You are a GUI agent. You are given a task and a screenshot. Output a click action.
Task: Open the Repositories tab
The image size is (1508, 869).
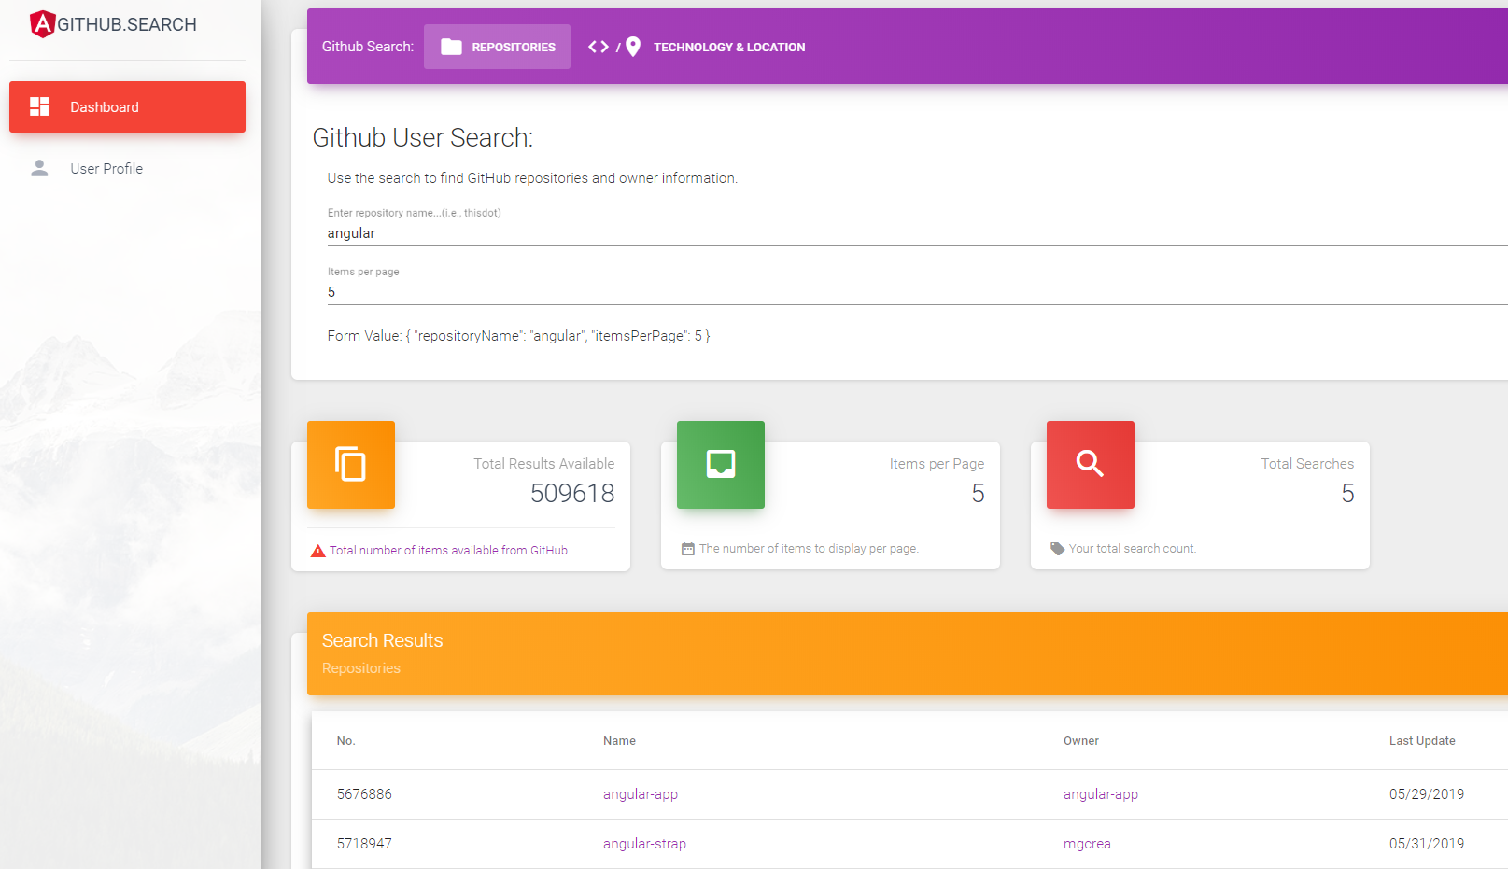tap(498, 47)
